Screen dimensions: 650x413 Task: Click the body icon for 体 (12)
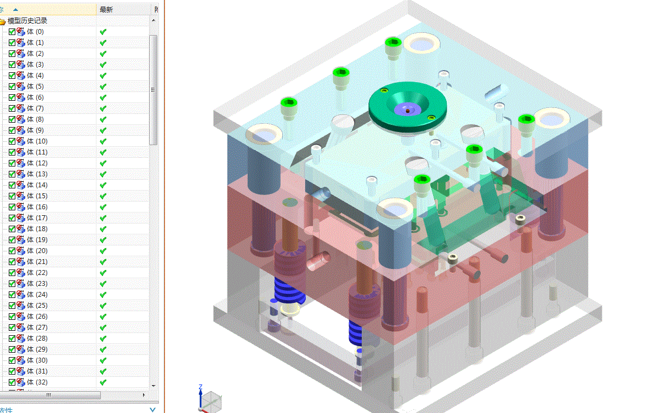pos(21,163)
